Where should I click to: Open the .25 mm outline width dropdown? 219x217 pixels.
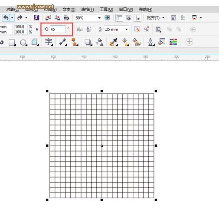[x=126, y=30]
